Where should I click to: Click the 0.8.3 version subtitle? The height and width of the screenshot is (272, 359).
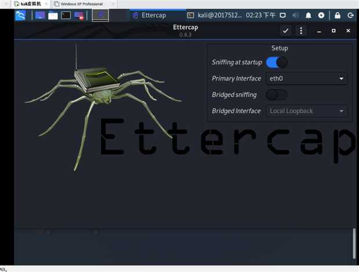(x=185, y=35)
